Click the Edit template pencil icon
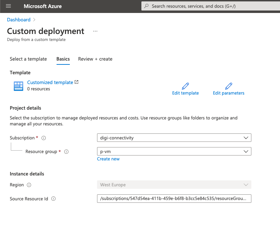The width and height of the screenshot is (280, 228). (185, 86)
